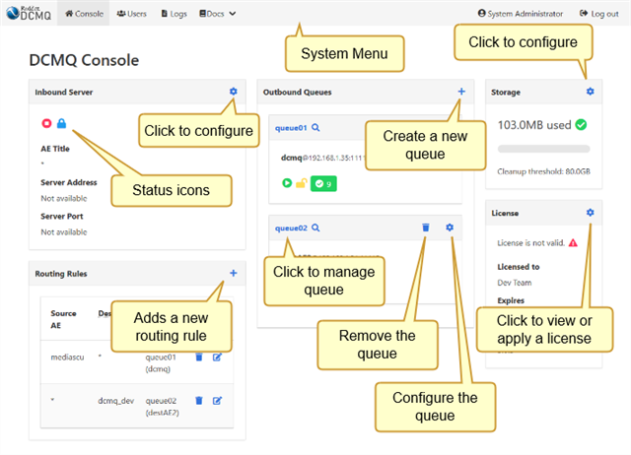This screenshot has width=631, height=455.
Task: Open the Logs menu item
Action: (174, 14)
